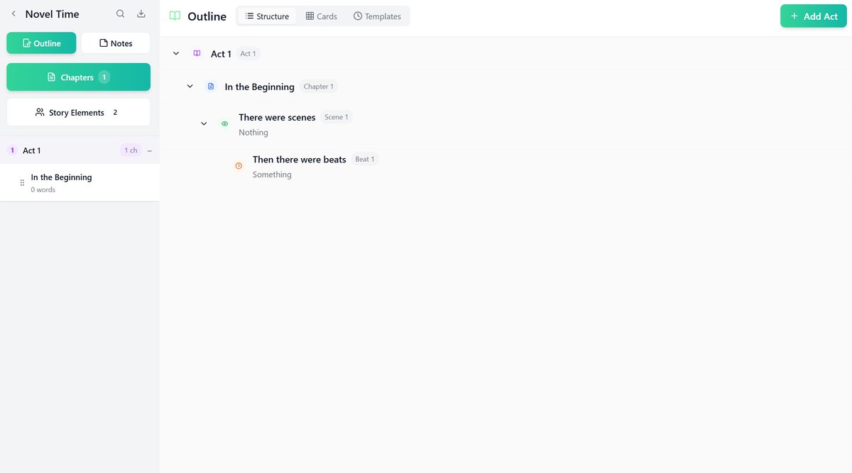Screen dimensions: 852x473
Task: Open the Chapters section
Action: [78, 77]
